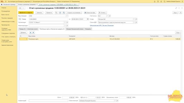
Task: Switch to the Возвраты tab
Action: pos(88,29)
